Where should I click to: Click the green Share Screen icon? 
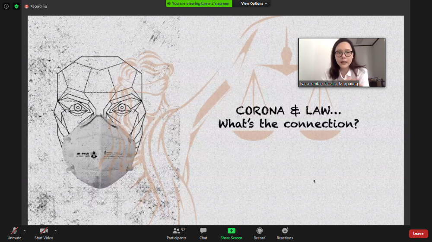[231, 231]
